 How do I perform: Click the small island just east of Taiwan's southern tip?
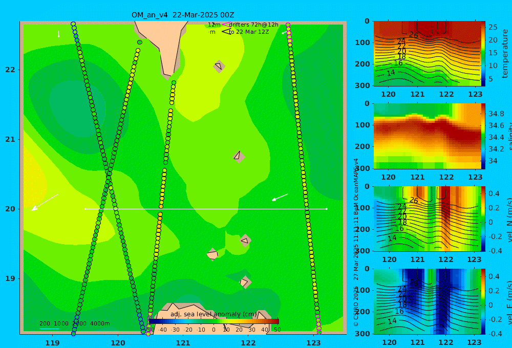click(x=219, y=66)
